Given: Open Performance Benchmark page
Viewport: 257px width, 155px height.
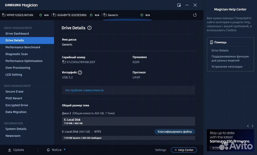Looking at the screenshot, I should [x=23, y=47].
